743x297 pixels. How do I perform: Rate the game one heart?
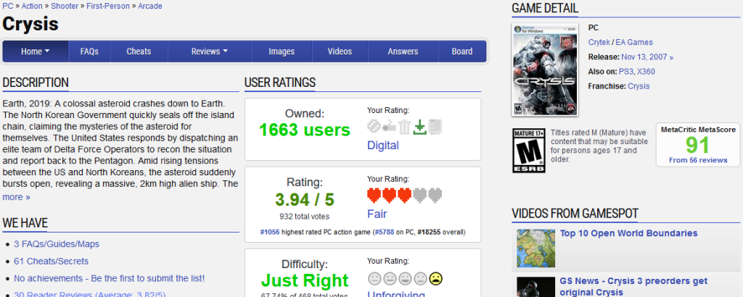tap(374, 196)
